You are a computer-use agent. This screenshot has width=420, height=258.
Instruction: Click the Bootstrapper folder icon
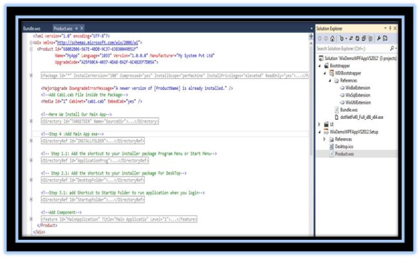click(326, 66)
